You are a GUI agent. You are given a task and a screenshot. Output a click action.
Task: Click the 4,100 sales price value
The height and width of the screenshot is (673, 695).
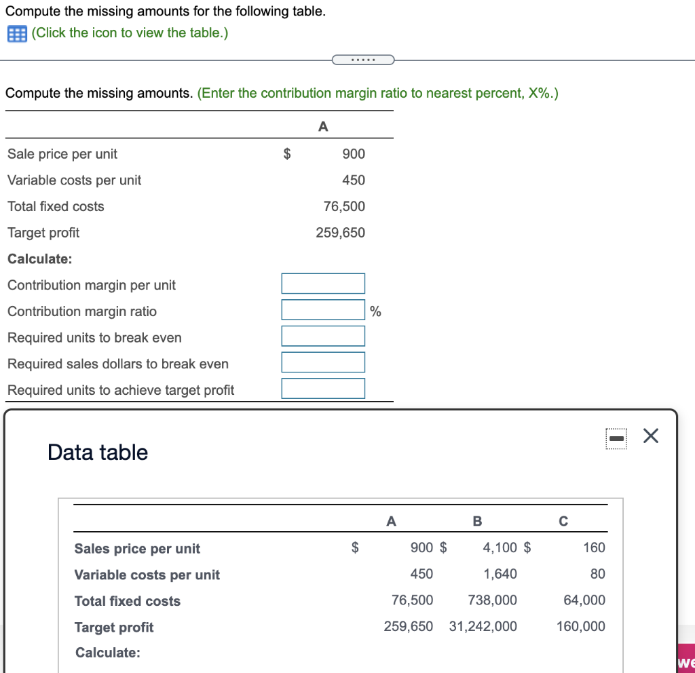[500, 547]
